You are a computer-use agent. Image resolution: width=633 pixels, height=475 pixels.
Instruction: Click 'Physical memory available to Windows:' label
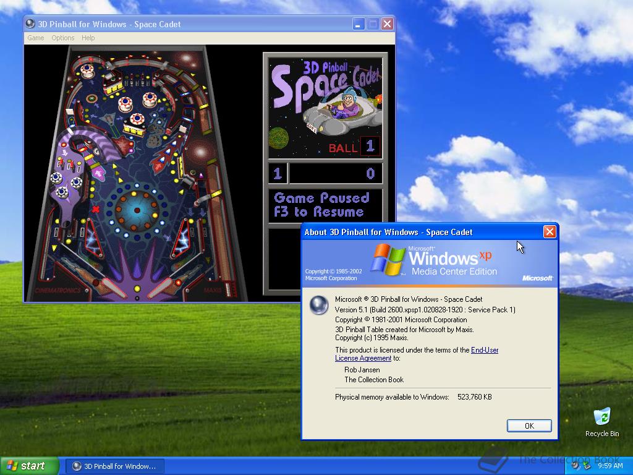(392, 397)
